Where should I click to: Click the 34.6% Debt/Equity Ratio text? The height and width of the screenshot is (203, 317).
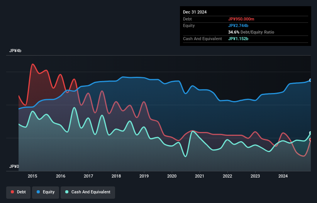point(251,32)
